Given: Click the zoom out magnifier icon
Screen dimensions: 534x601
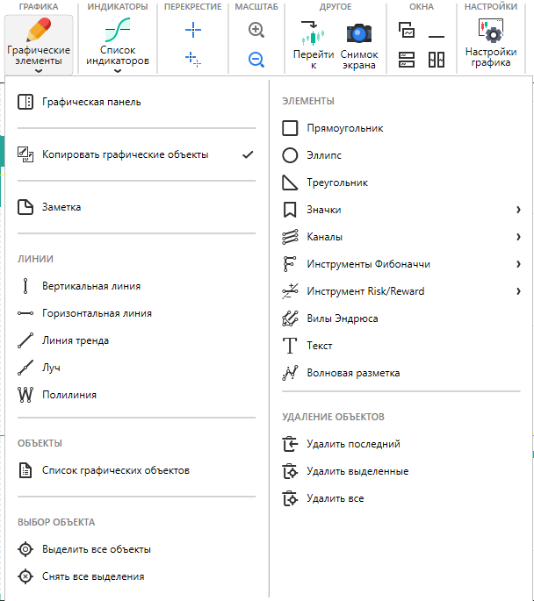Looking at the screenshot, I should [256, 60].
